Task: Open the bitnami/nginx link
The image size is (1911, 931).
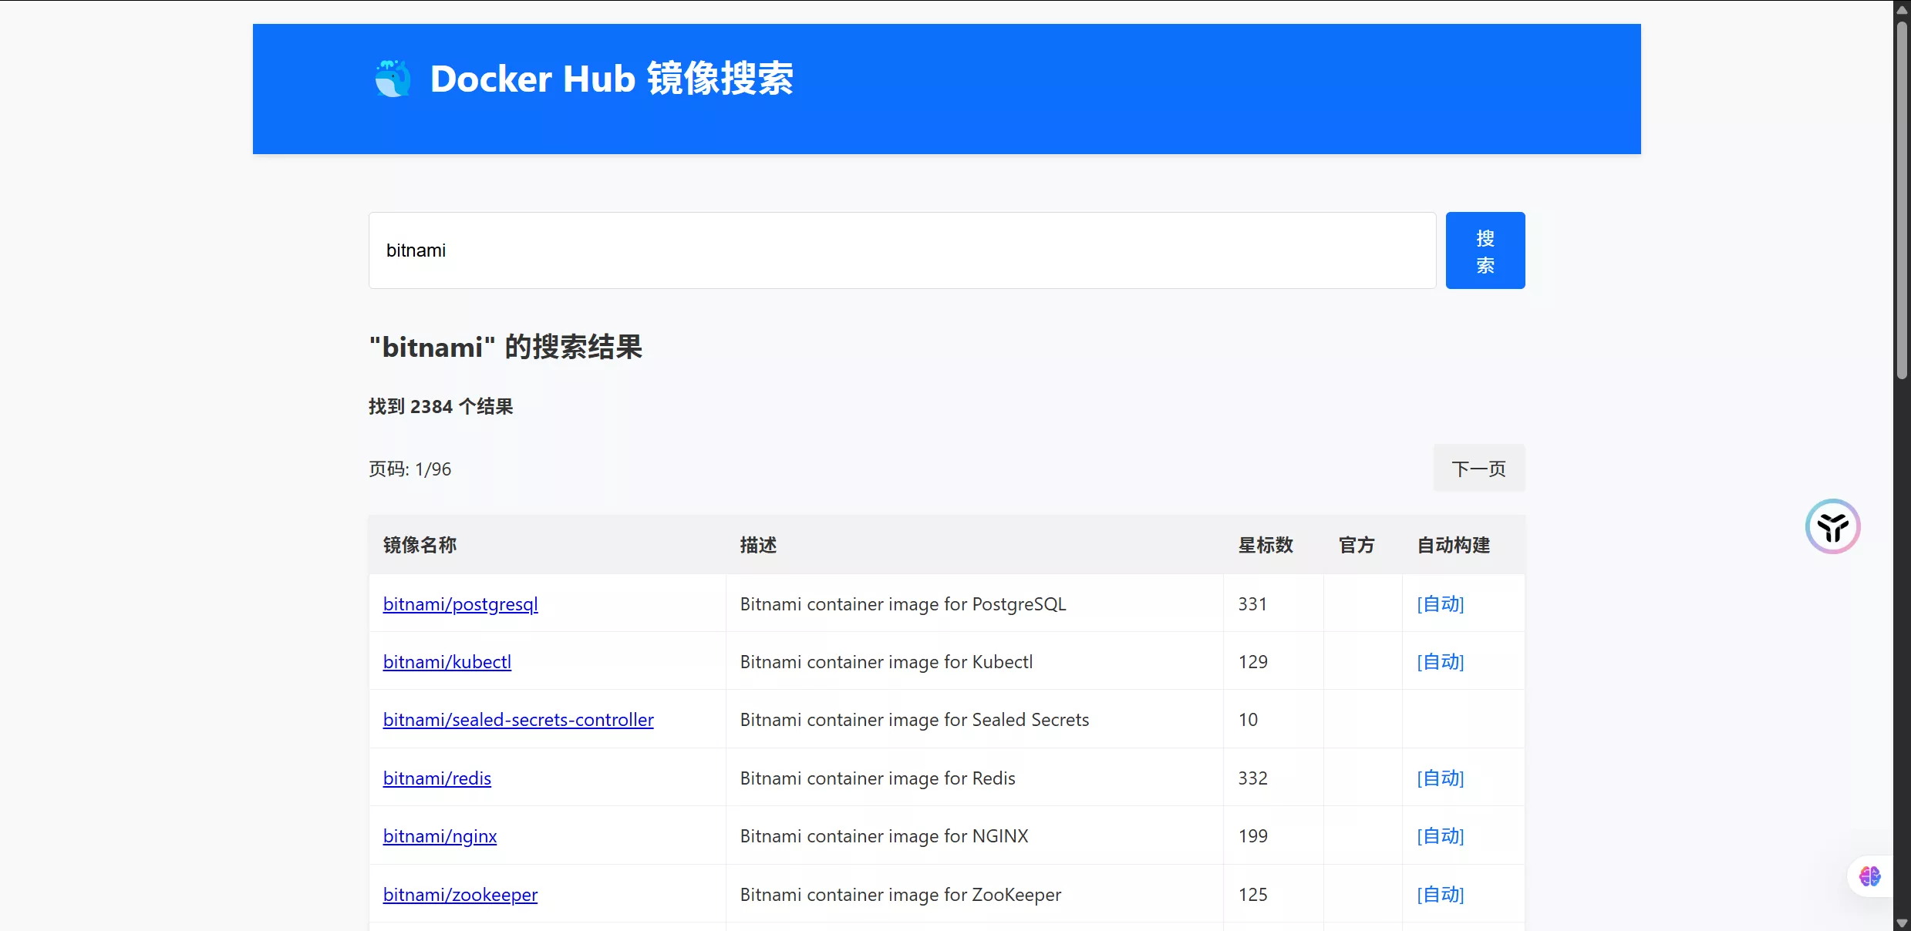Action: click(x=440, y=836)
